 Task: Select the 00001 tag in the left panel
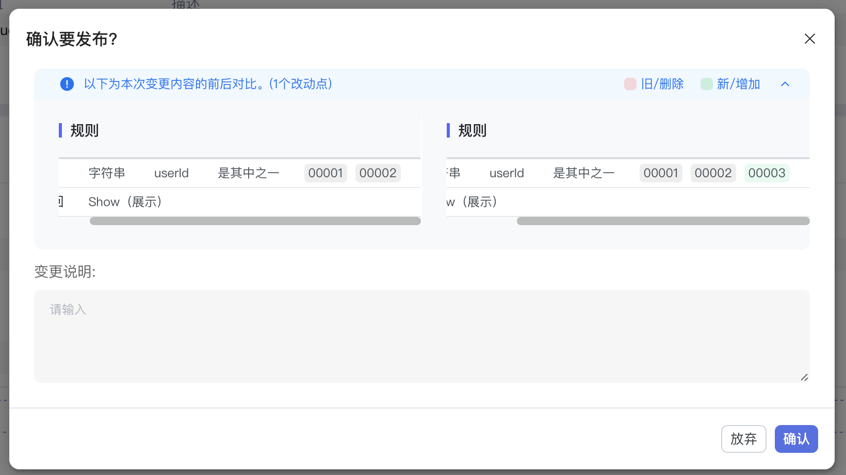coord(326,173)
